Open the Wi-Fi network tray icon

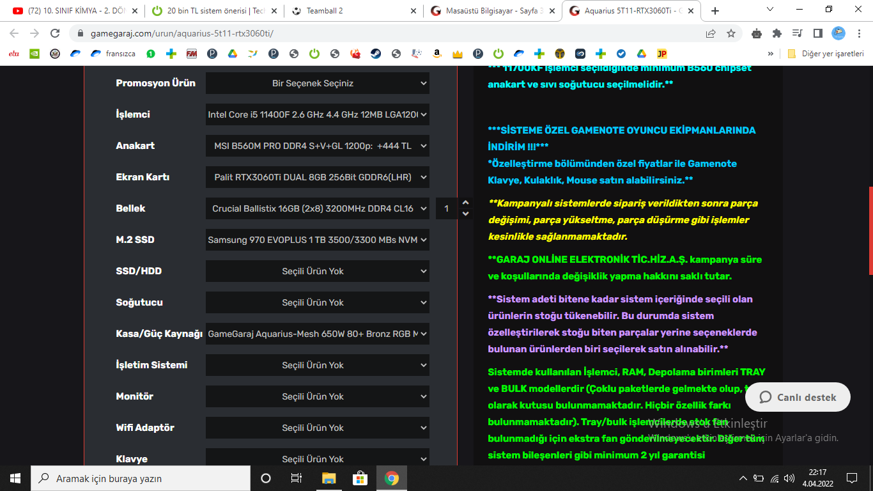[x=775, y=478]
